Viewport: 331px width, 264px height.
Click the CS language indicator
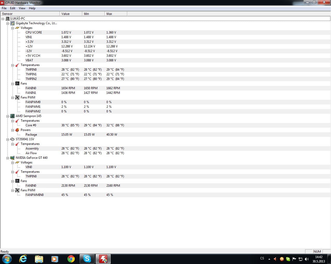point(262,258)
